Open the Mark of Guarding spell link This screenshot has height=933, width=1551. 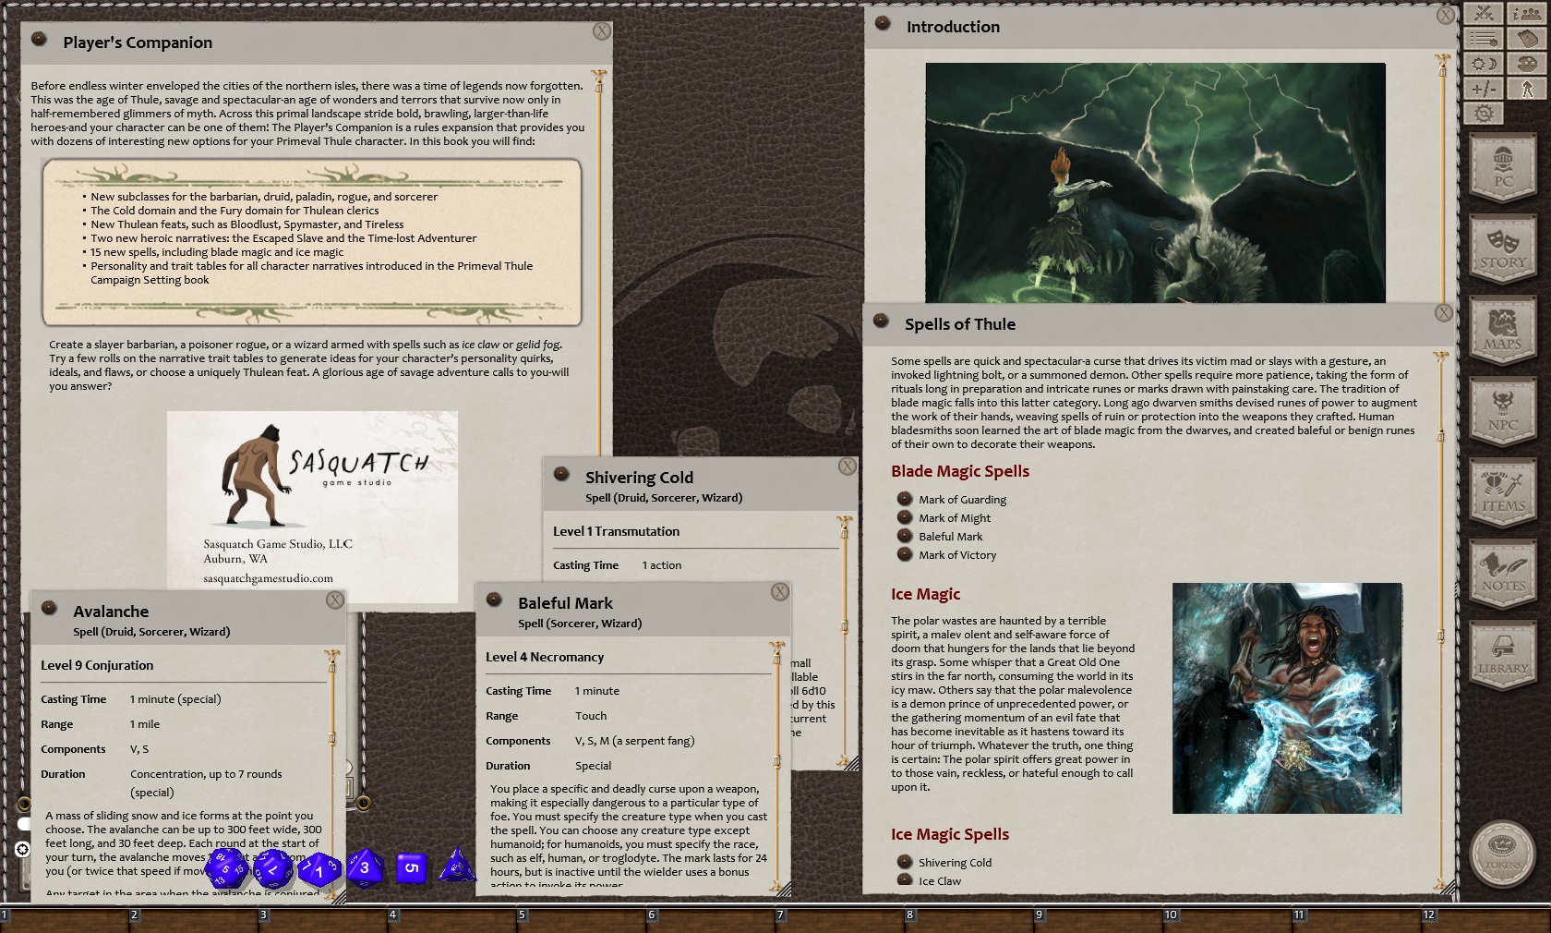pos(963,500)
